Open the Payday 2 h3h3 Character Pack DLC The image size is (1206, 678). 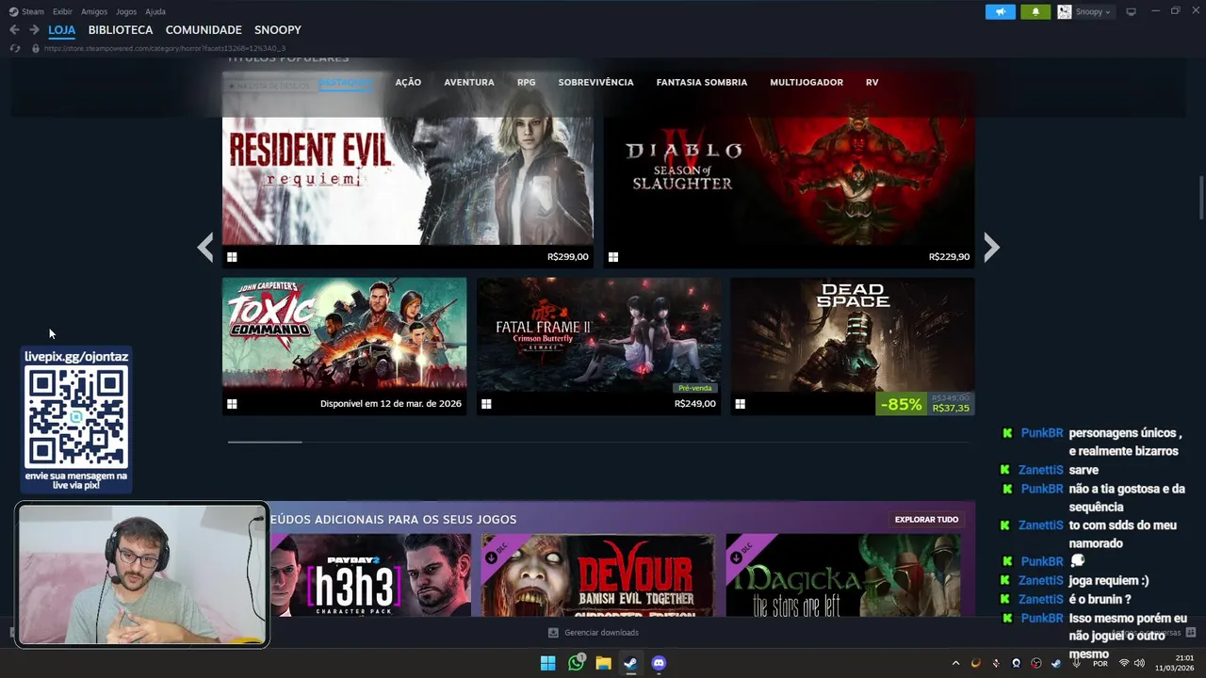click(x=370, y=575)
